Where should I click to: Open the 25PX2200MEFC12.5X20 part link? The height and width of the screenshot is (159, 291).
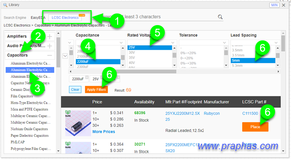point(183,148)
